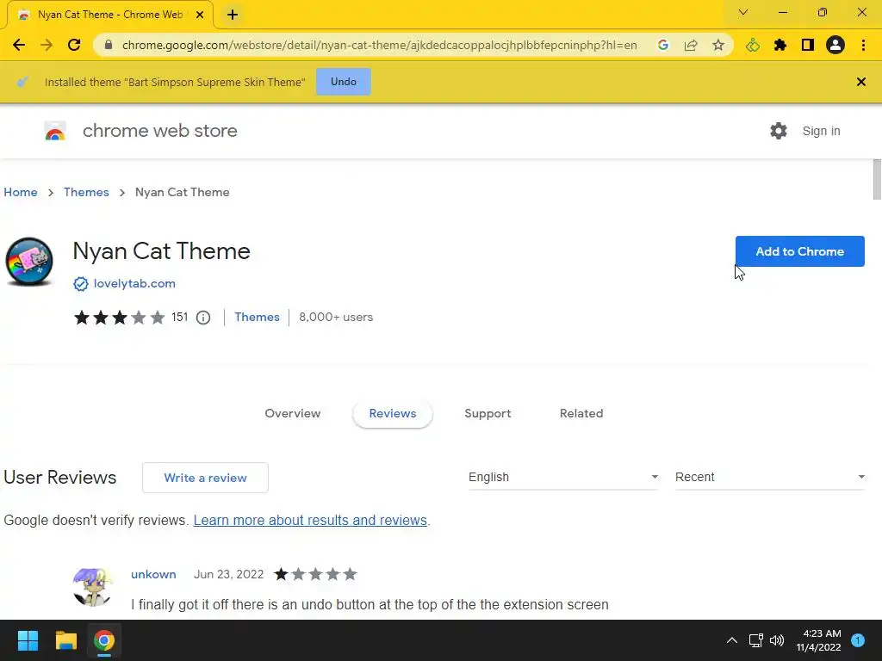
Task: Go back to the previous page
Action: pyautogui.click(x=19, y=45)
